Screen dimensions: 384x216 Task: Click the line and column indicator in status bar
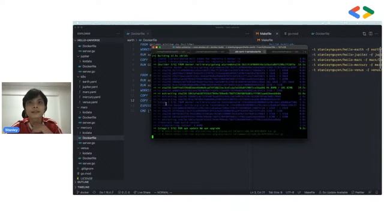[257, 193]
